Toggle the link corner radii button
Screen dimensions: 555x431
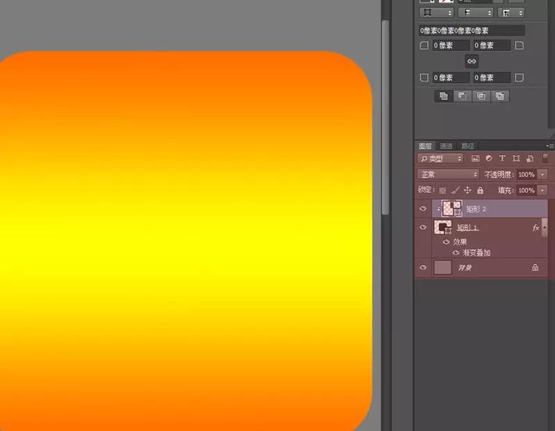472,61
